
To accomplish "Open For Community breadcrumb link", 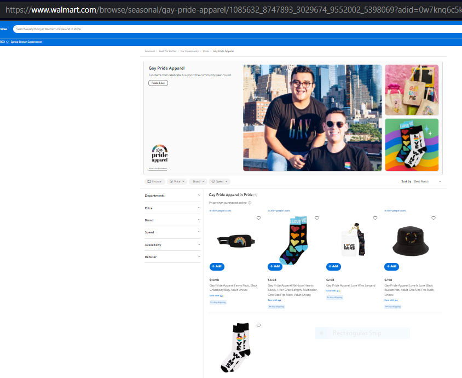I will point(189,51).
